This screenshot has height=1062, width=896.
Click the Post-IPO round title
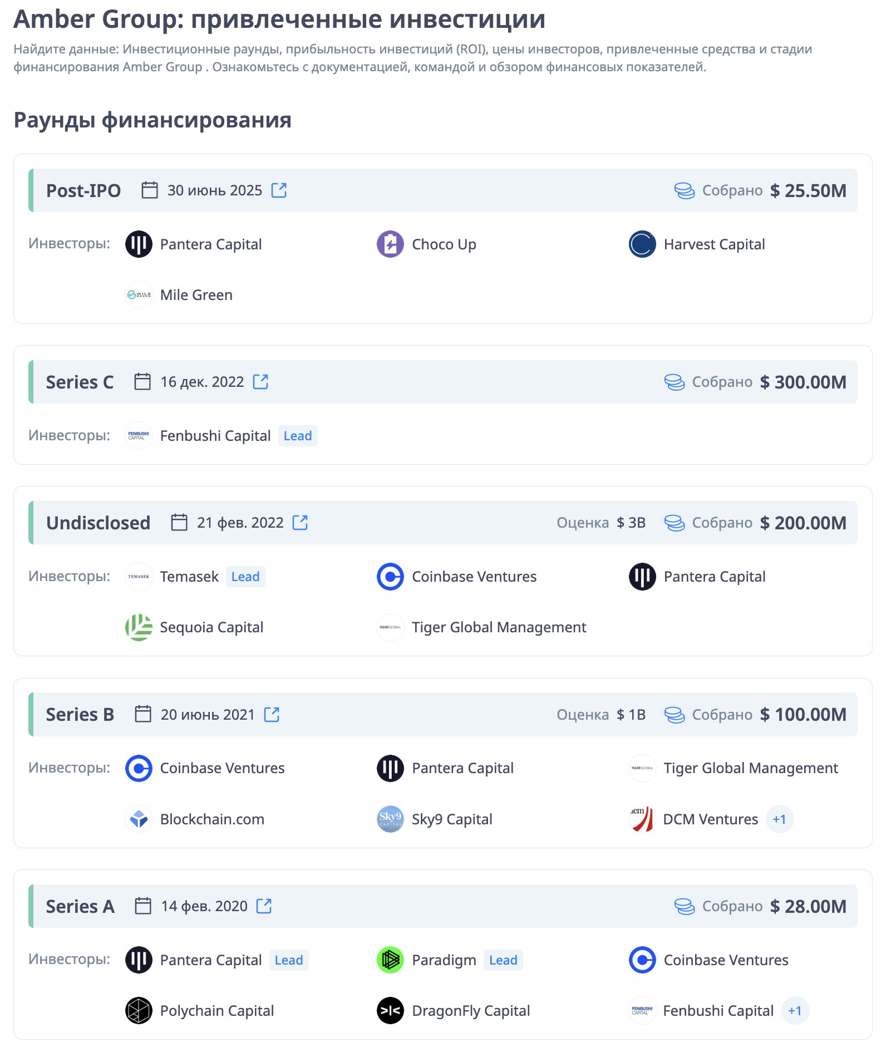point(83,190)
